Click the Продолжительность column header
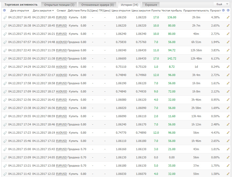The width and height of the screenshot is (232, 177). tap(196, 11)
